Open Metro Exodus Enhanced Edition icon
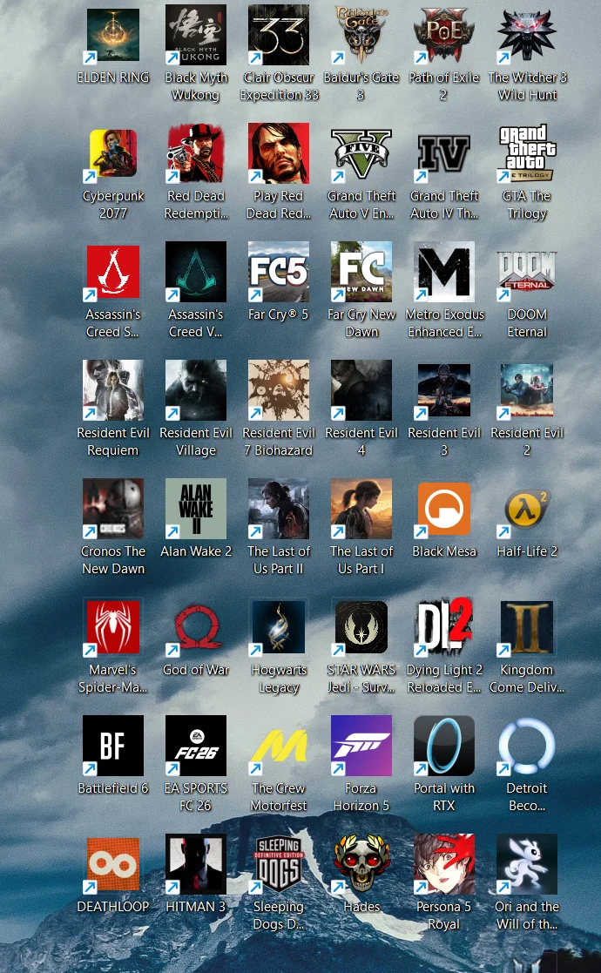601x973 pixels. click(x=444, y=272)
